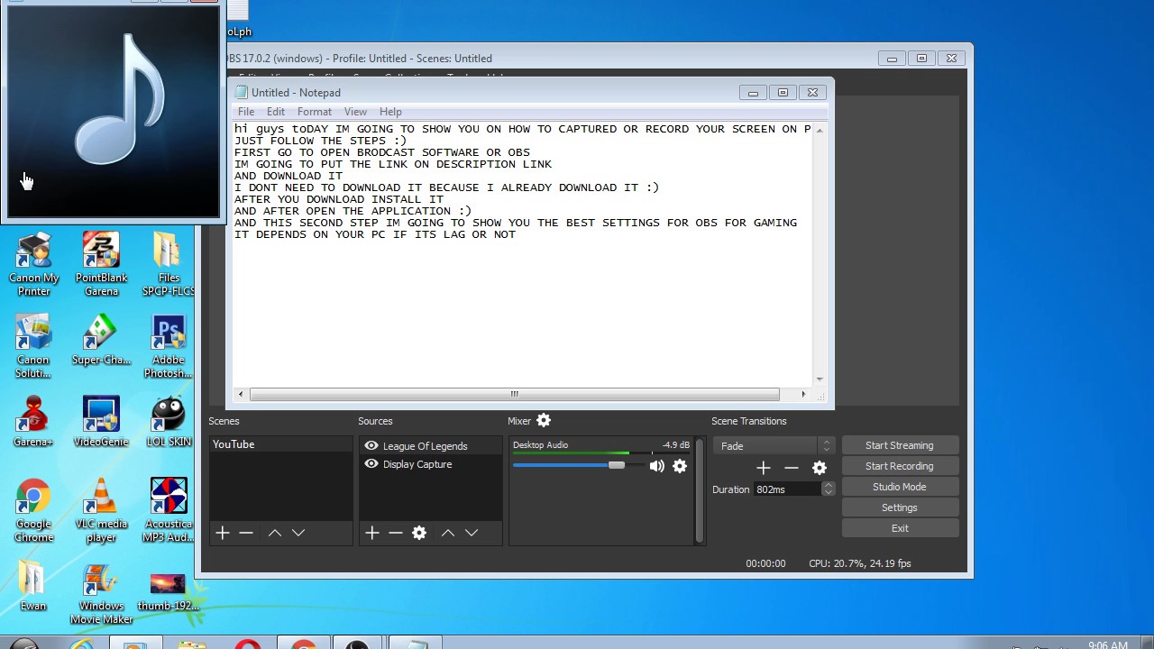Open Desktop Audio options gear icon
The image size is (1154, 649).
tap(680, 466)
